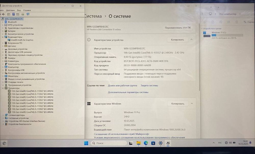This screenshot has width=255, height=154.
Task: Open File Explorer from the taskbar
Action: pyautogui.click(x=138, y=143)
